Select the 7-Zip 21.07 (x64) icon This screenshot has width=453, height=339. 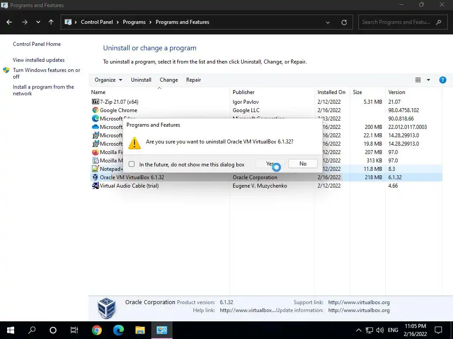(96, 102)
